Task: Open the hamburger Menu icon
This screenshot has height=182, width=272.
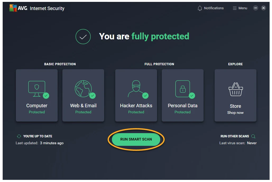Action: 234,8
